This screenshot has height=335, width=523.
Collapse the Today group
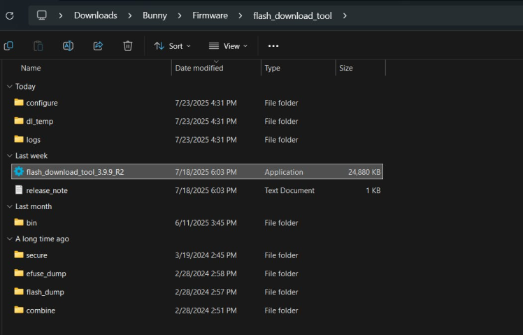[x=9, y=87]
